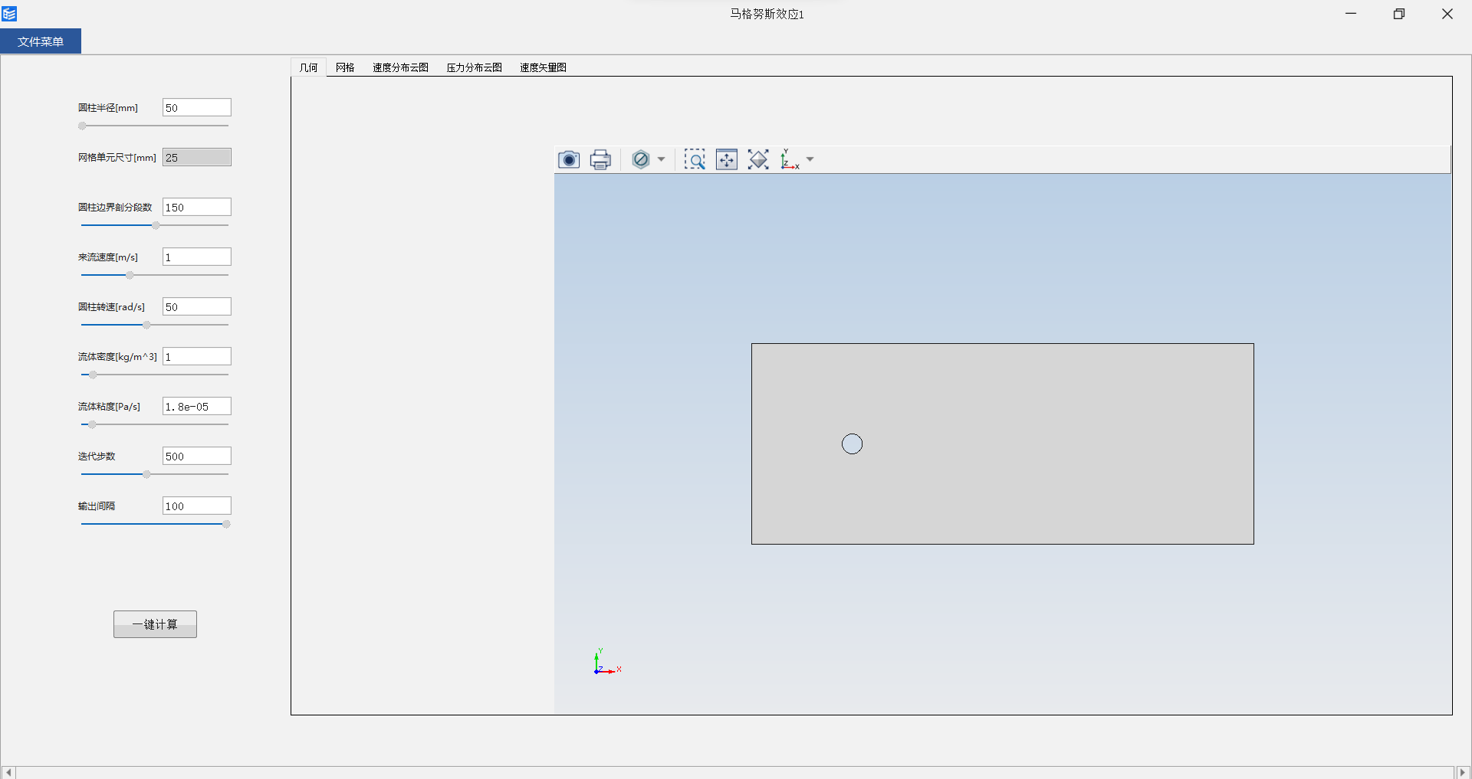This screenshot has height=779, width=1472.
Task: Click the 圆柱转速 input field
Action: point(197,306)
